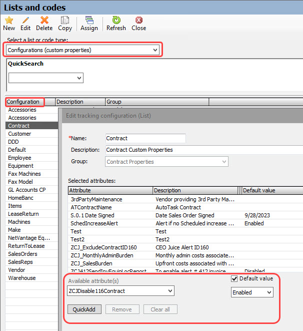The width and height of the screenshot is (303, 331).
Task: Select the ZCJ_MonthlyAdminBurden attribute row
Action: pyautogui.click(x=185, y=255)
